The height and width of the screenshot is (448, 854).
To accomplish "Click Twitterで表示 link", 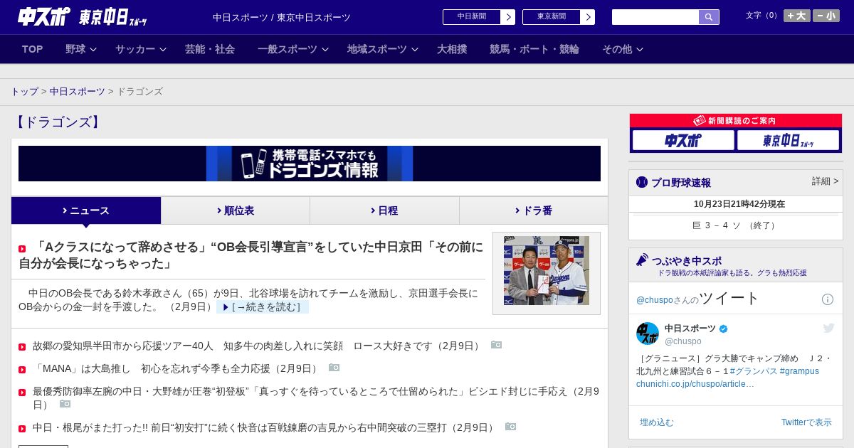I will (806, 422).
